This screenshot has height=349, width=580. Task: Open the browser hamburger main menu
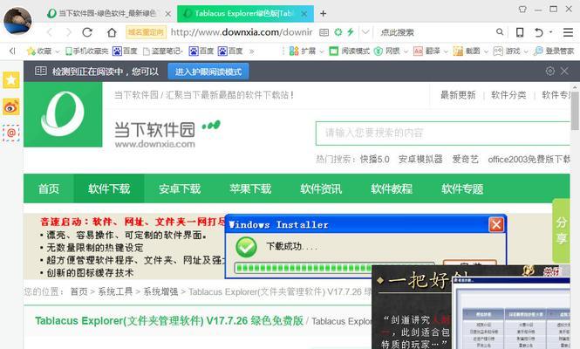[568, 32]
